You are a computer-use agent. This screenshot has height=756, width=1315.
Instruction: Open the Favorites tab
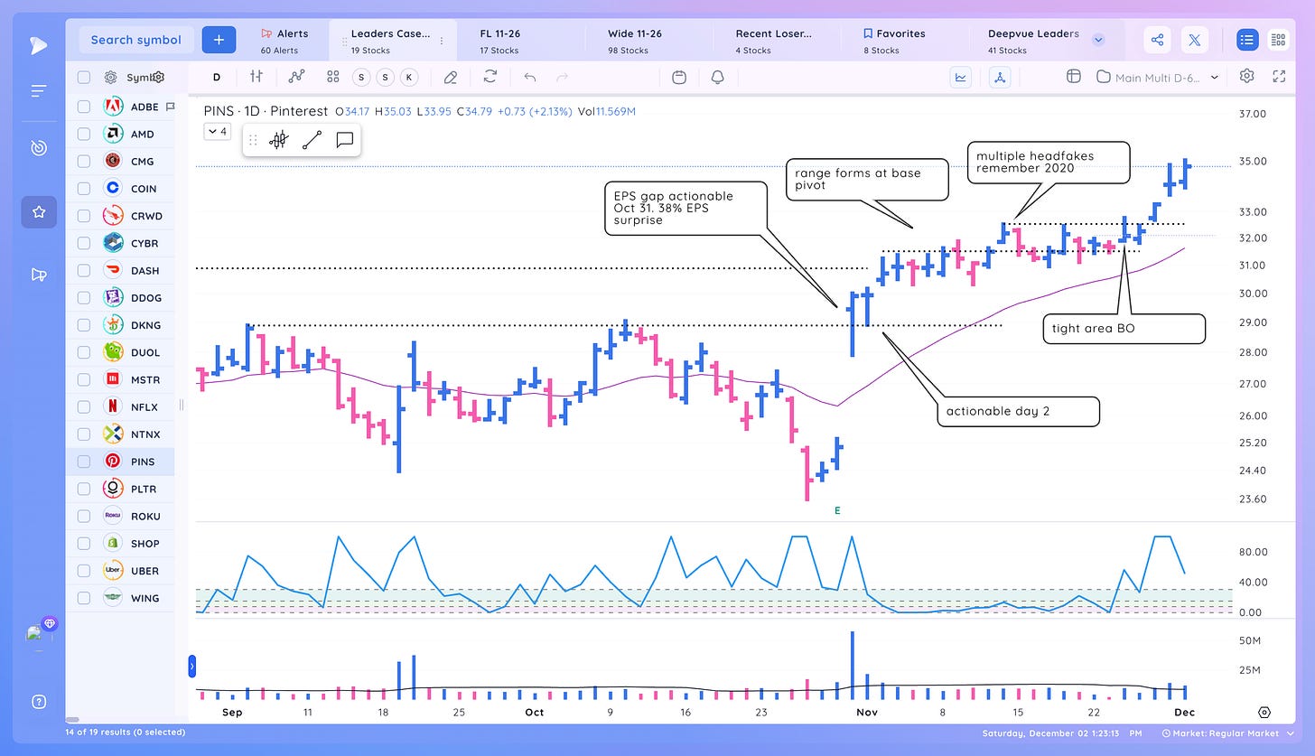click(x=894, y=41)
